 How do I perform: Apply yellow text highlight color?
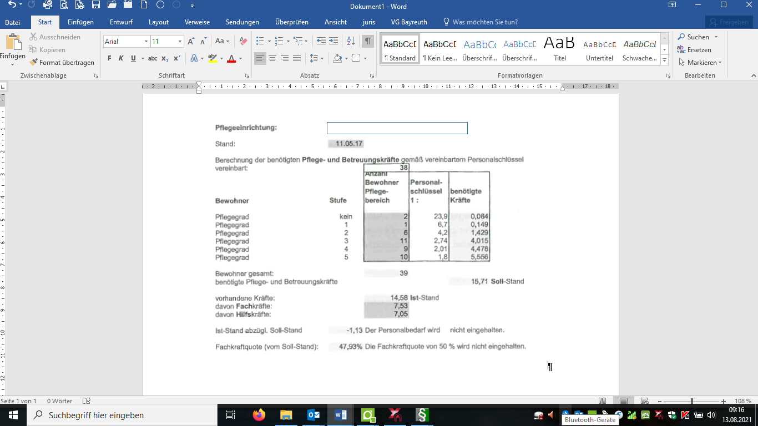tap(213, 58)
